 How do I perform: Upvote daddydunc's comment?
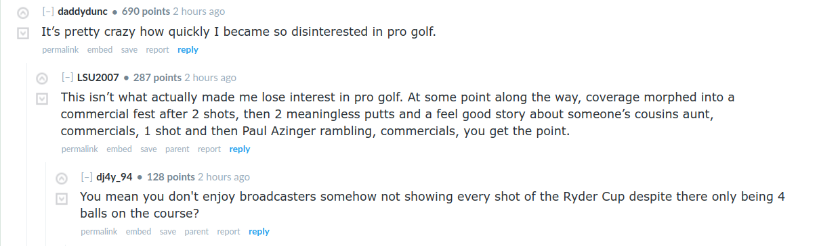coord(22,12)
